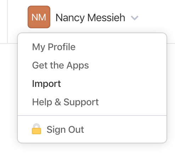
Task: Click the padlock Sign Out icon
Action: pos(36,129)
